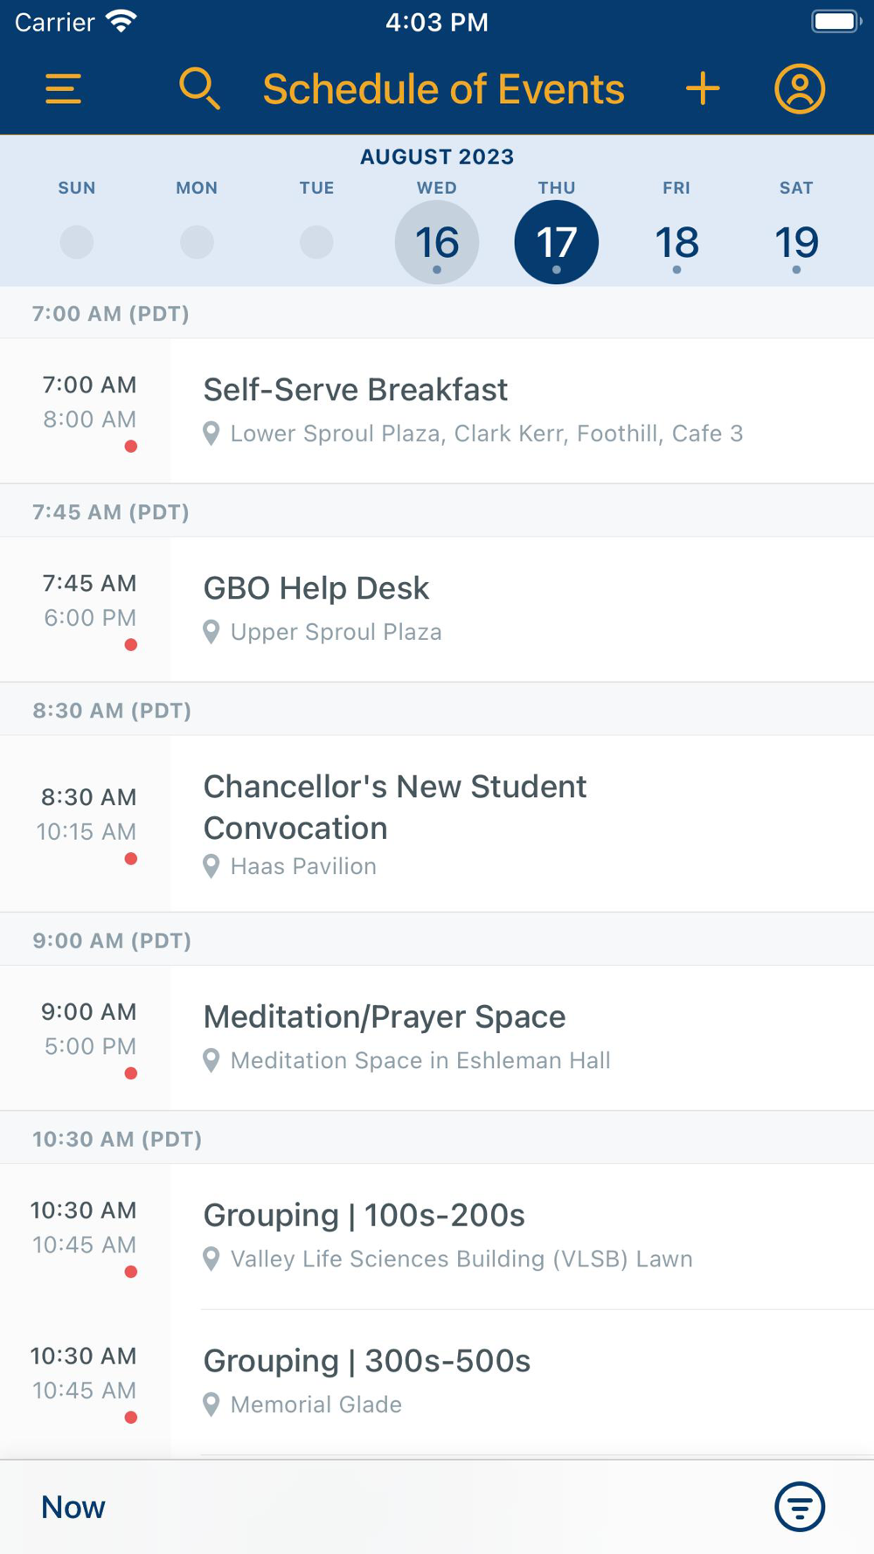Open the GBO Help Desk event
Viewport: 874px width, 1554px height.
click(x=316, y=588)
